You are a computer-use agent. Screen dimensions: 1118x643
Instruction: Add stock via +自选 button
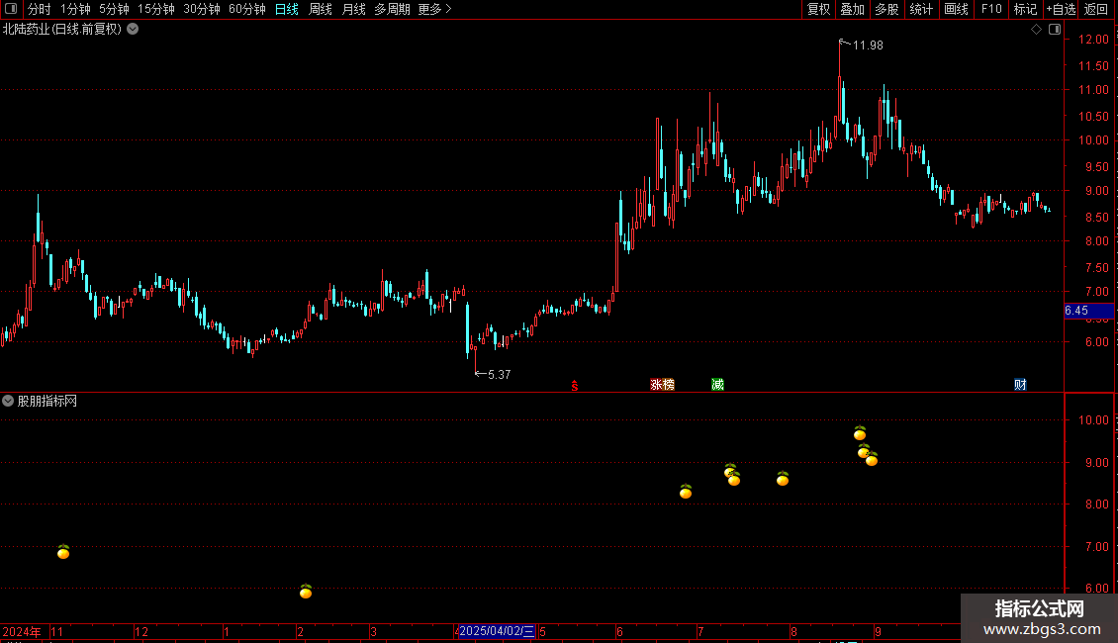(x=1061, y=9)
